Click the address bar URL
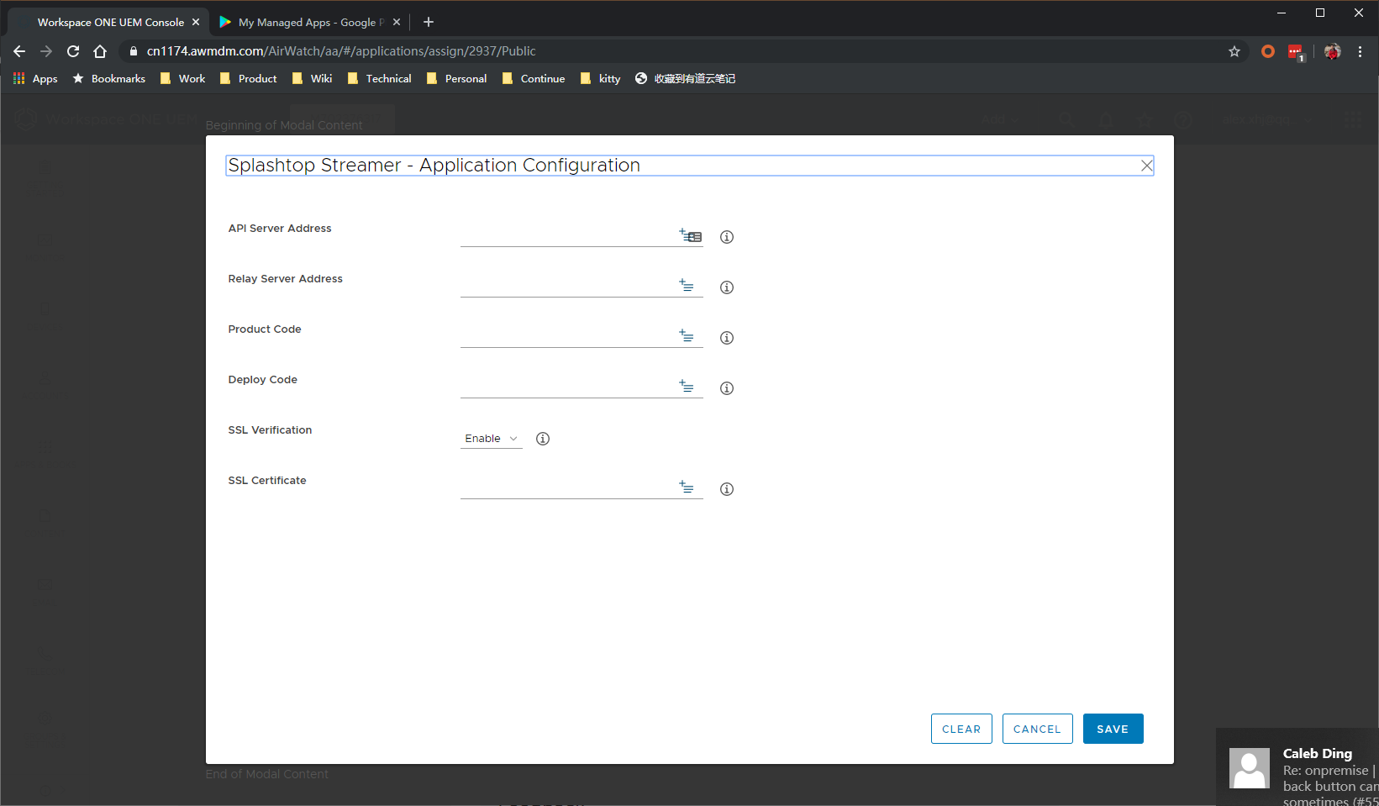 point(341,51)
